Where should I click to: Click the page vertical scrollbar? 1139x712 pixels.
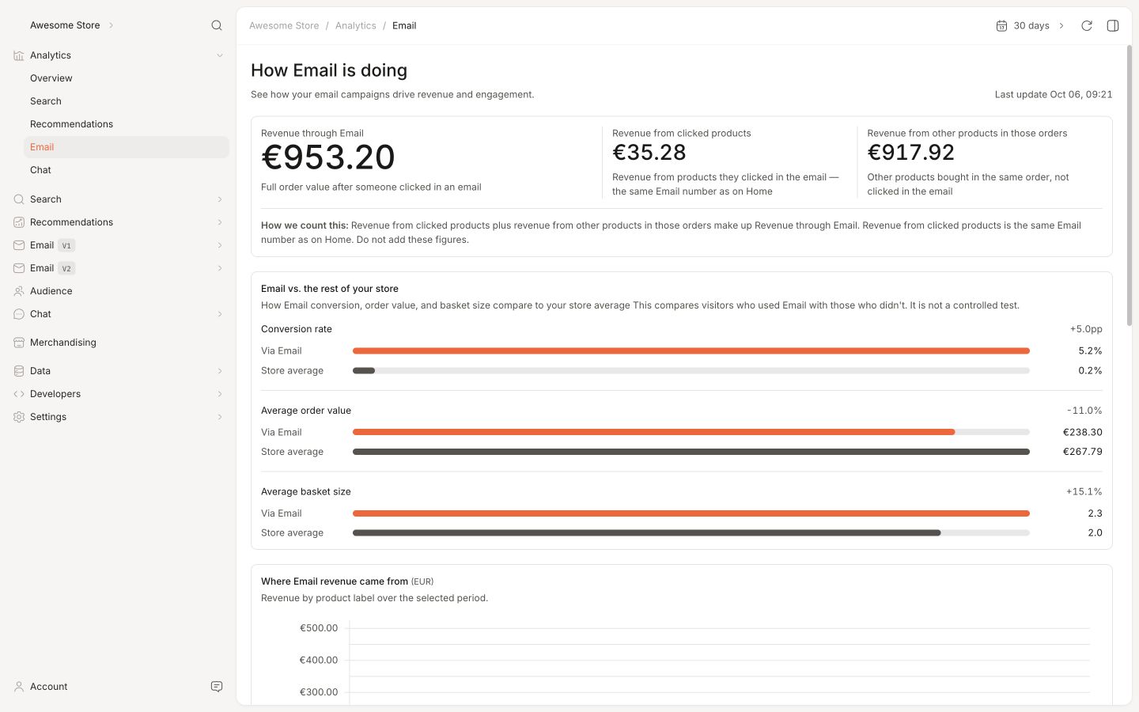click(x=1130, y=186)
